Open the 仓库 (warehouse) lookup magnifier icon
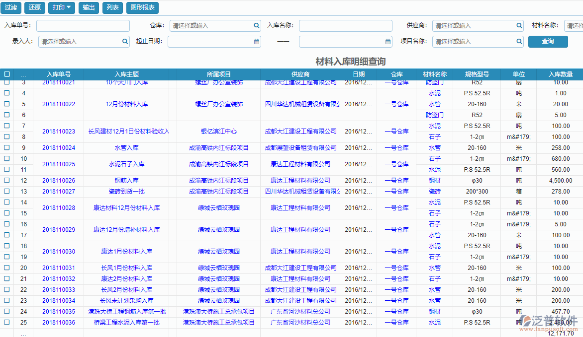This screenshot has width=583, height=337. click(256, 25)
